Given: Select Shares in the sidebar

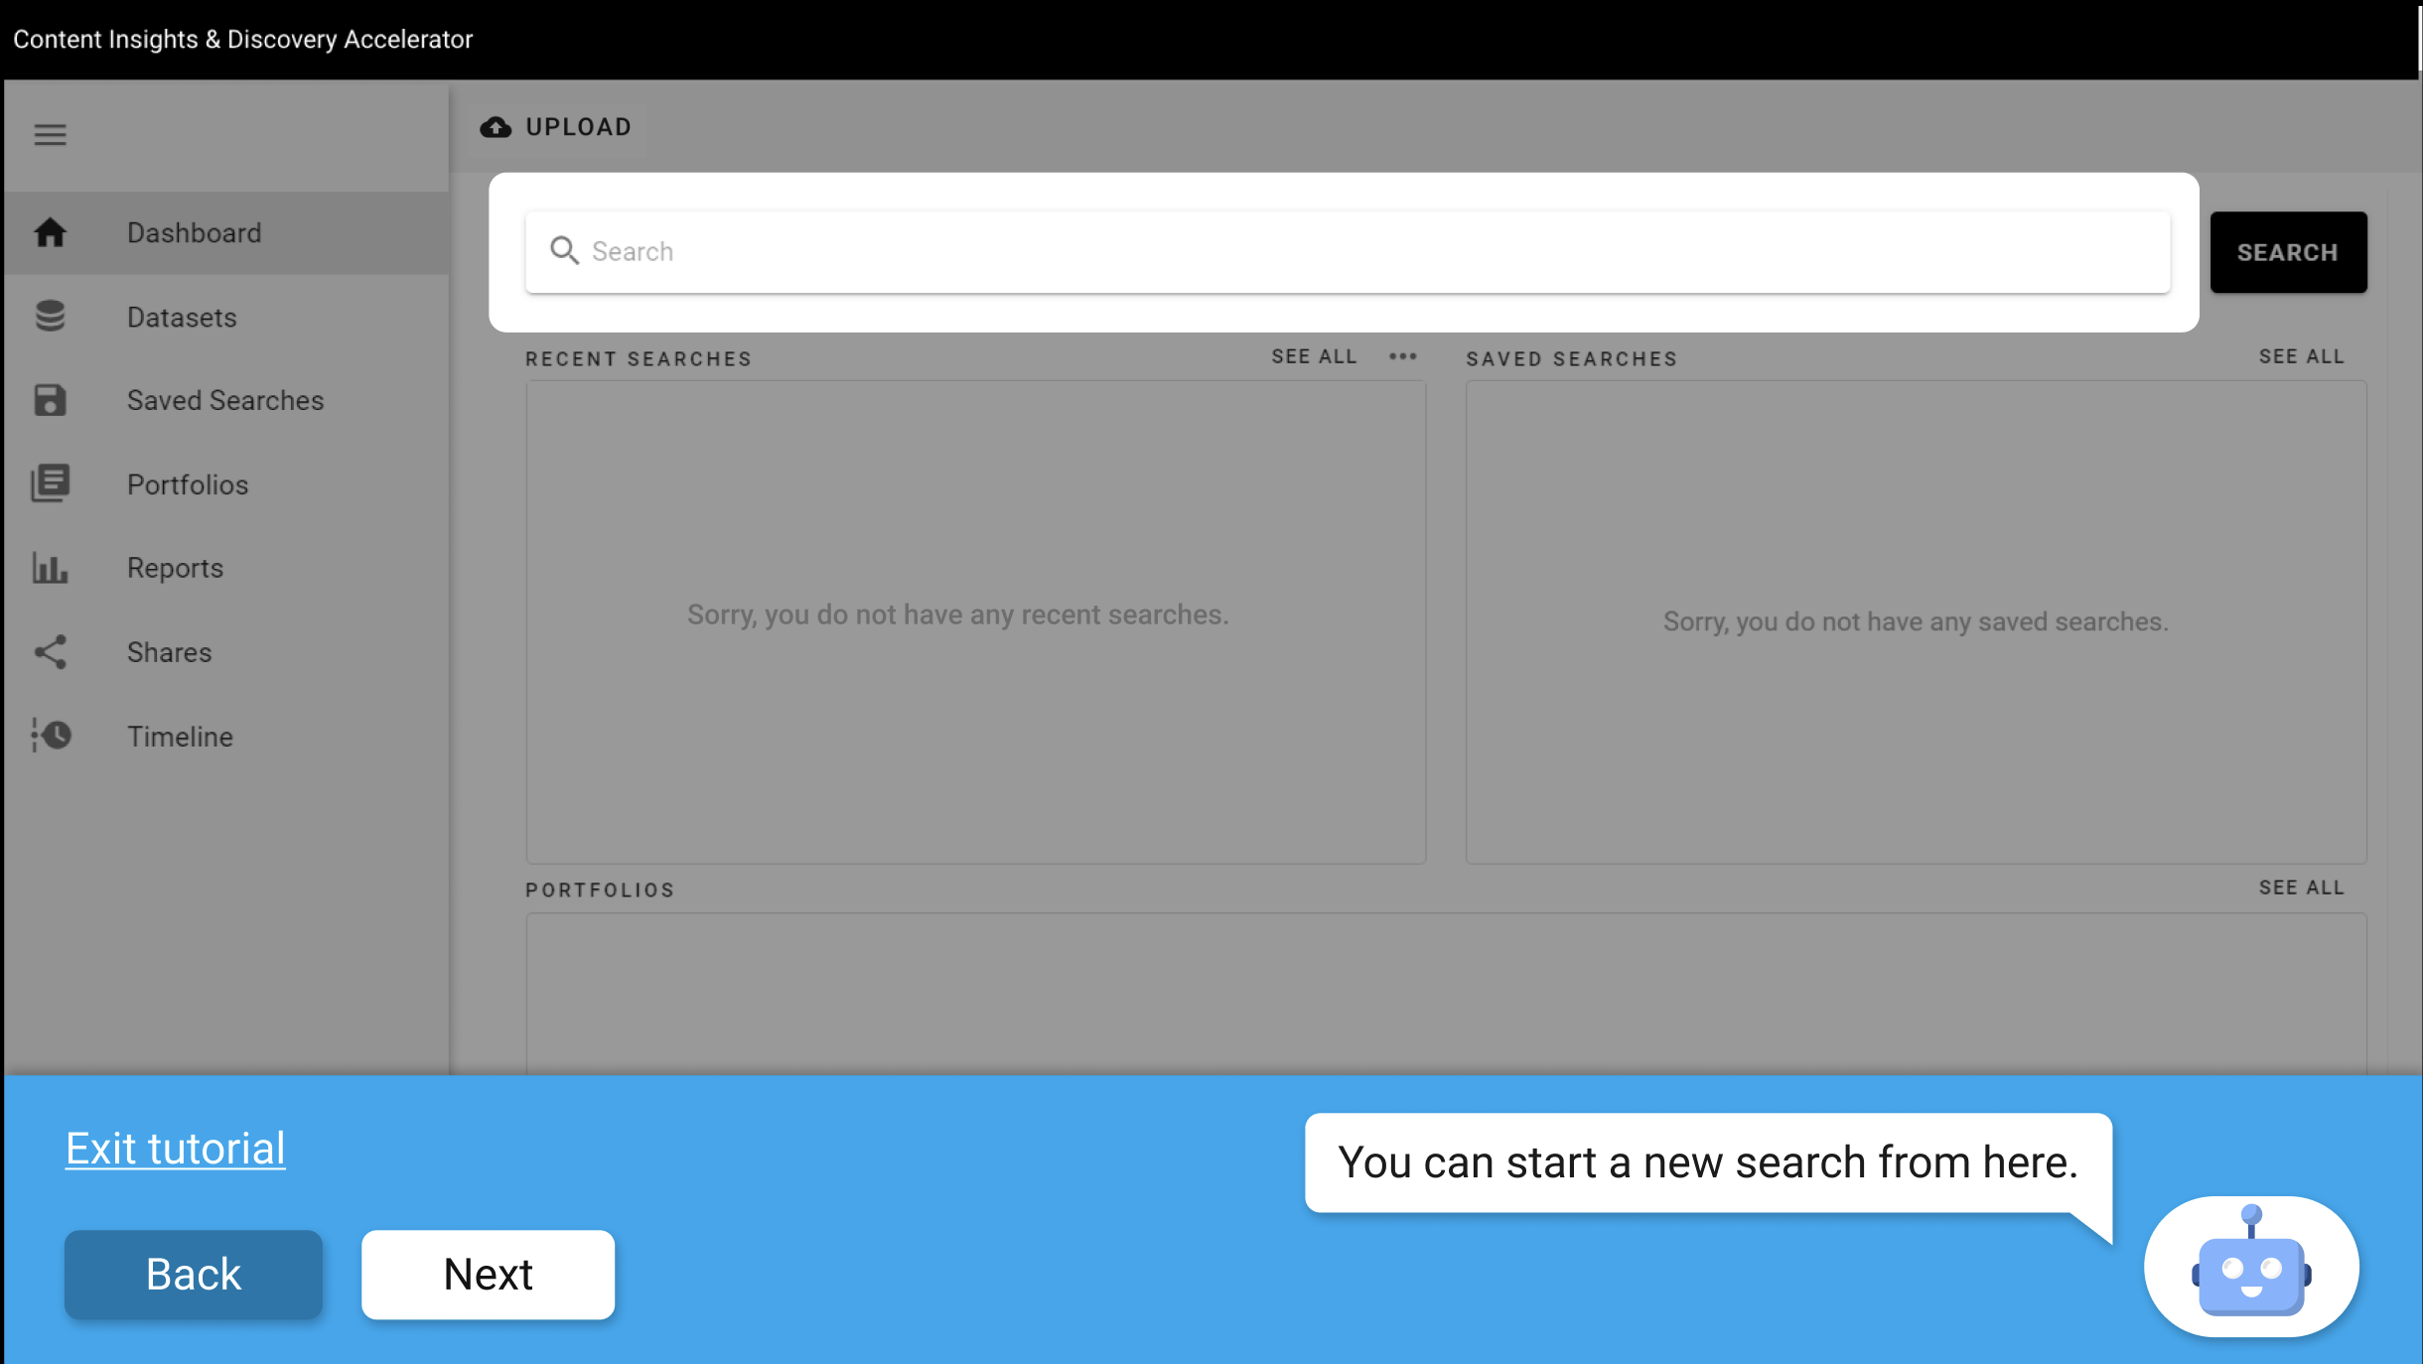Looking at the screenshot, I should click(226, 652).
